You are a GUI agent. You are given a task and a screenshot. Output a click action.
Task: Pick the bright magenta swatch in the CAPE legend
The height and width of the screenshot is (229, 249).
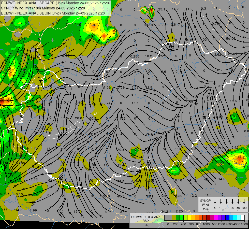click(216, 218)
